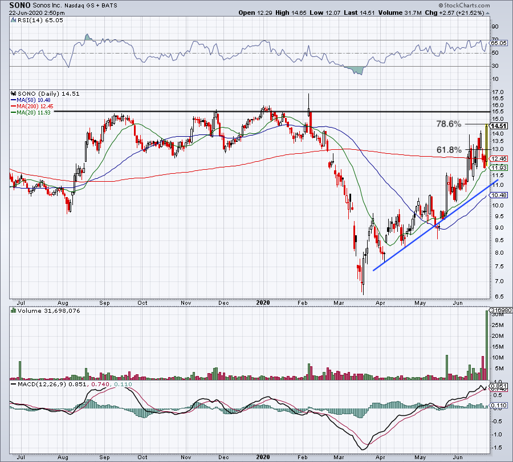Click the MA(50) 10.48 legend text

(34, 100)
